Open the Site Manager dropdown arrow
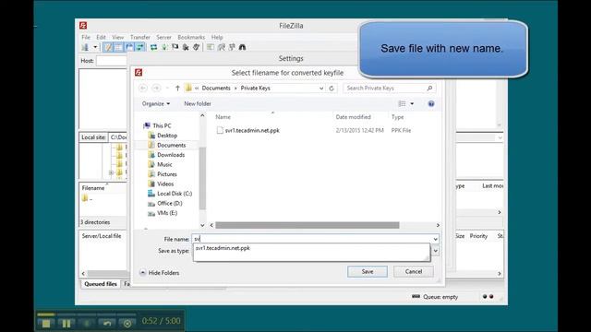Screen dimensions: 591x332 (x=95, y=47)
